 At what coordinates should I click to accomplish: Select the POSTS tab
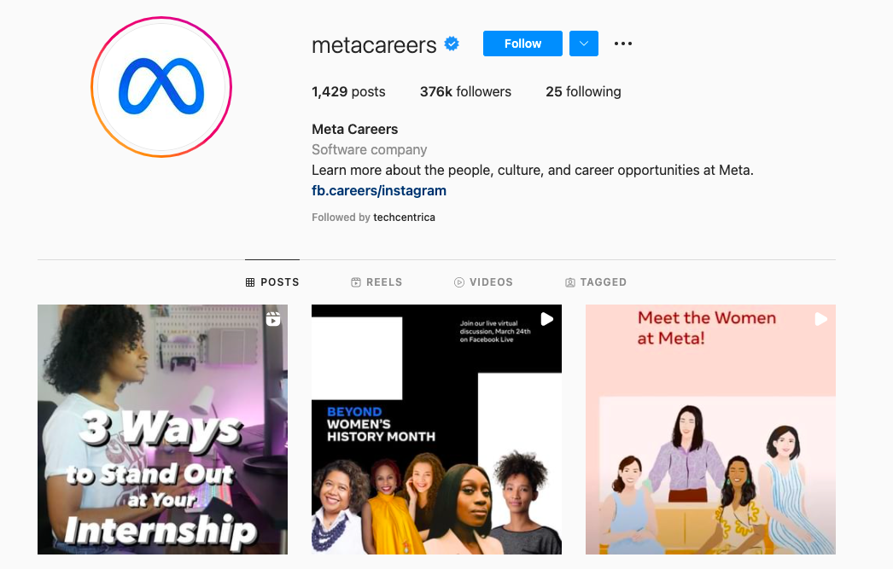pyautogui.click(x=272, y=282)
